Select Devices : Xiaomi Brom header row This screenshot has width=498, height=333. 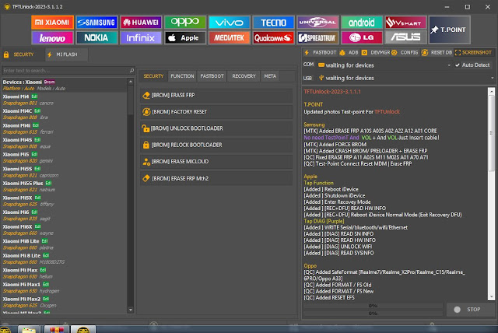(65, 85)
